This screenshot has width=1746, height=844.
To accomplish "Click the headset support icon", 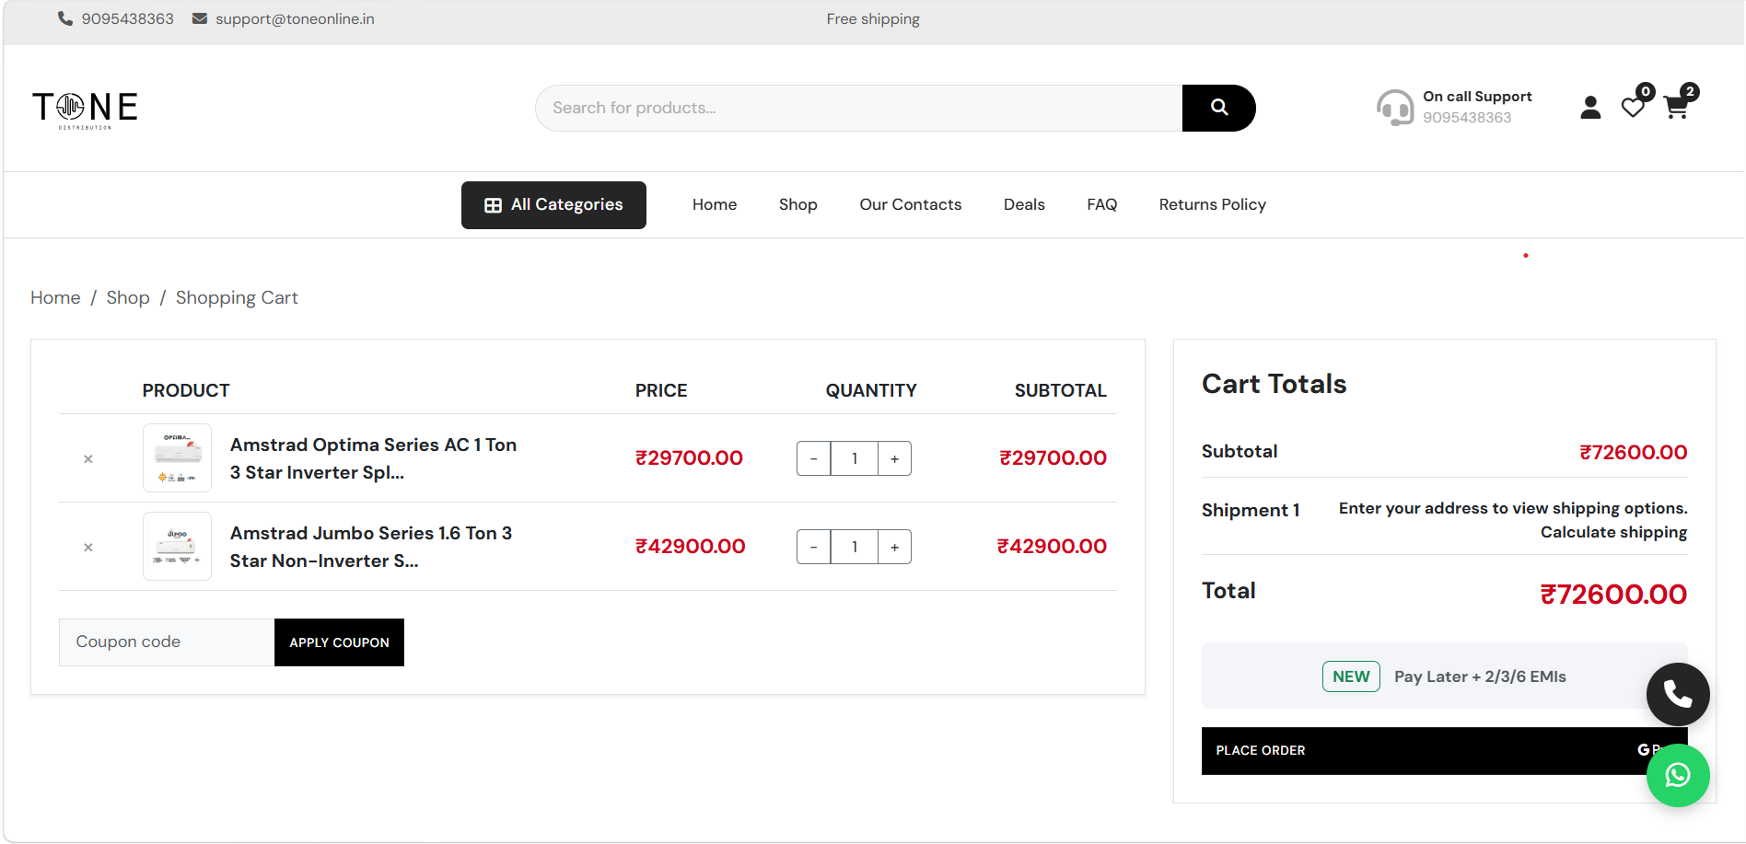I will (1395, 107).
